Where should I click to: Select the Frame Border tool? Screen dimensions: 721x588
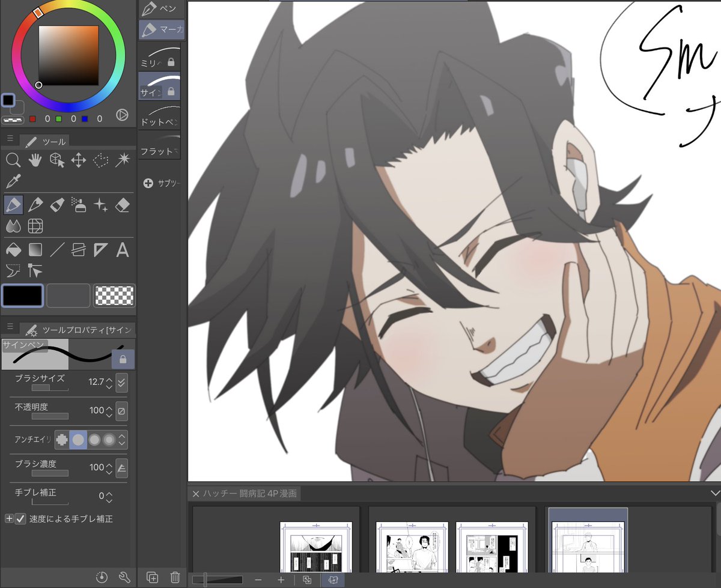(x=78, y=249)
